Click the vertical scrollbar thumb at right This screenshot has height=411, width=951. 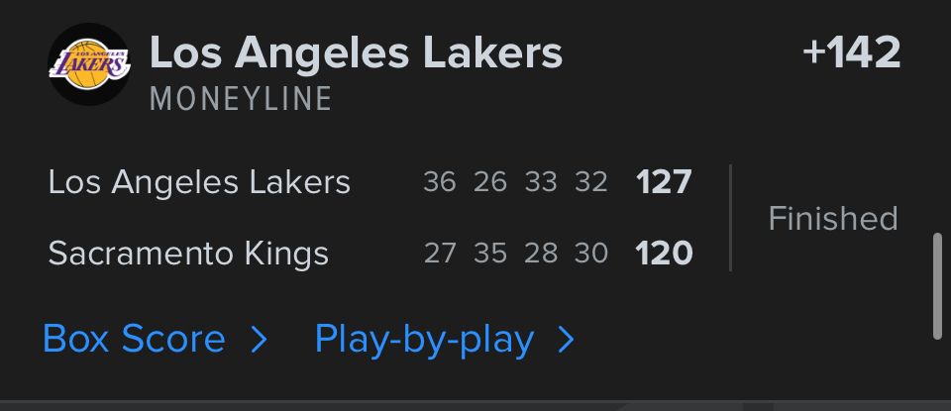tap(937, 287)
